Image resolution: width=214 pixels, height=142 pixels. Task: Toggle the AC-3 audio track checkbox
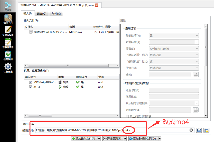pyautogui.click(x=31, y=87)
